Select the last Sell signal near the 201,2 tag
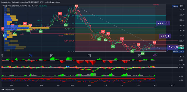Screen dimensions: 187x92 [154, 42]
